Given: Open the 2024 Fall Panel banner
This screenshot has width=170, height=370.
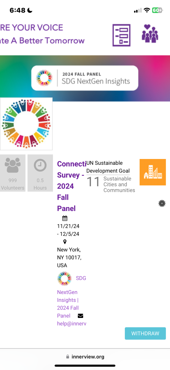Looking at the screenshot, I should pos(85,78).
